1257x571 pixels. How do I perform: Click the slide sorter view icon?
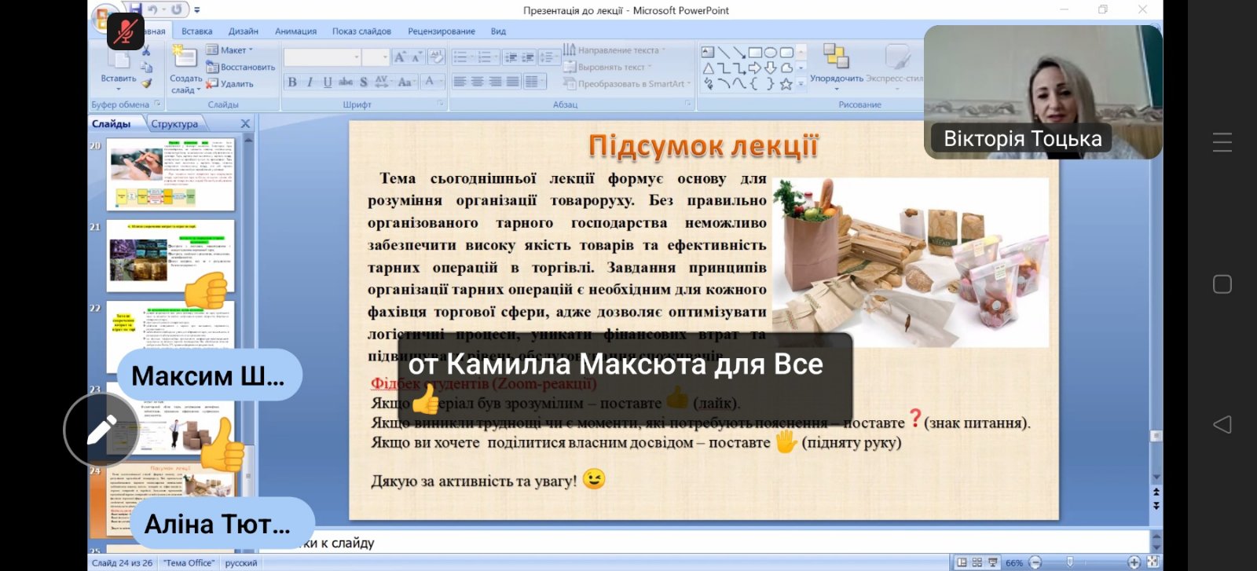coord(977,562)
